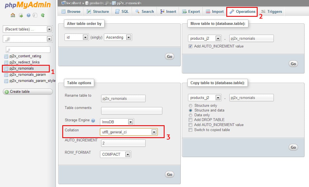Click the Home icon in sidebar
Screen dimensions: 309x187
click(x=13, y=15)
